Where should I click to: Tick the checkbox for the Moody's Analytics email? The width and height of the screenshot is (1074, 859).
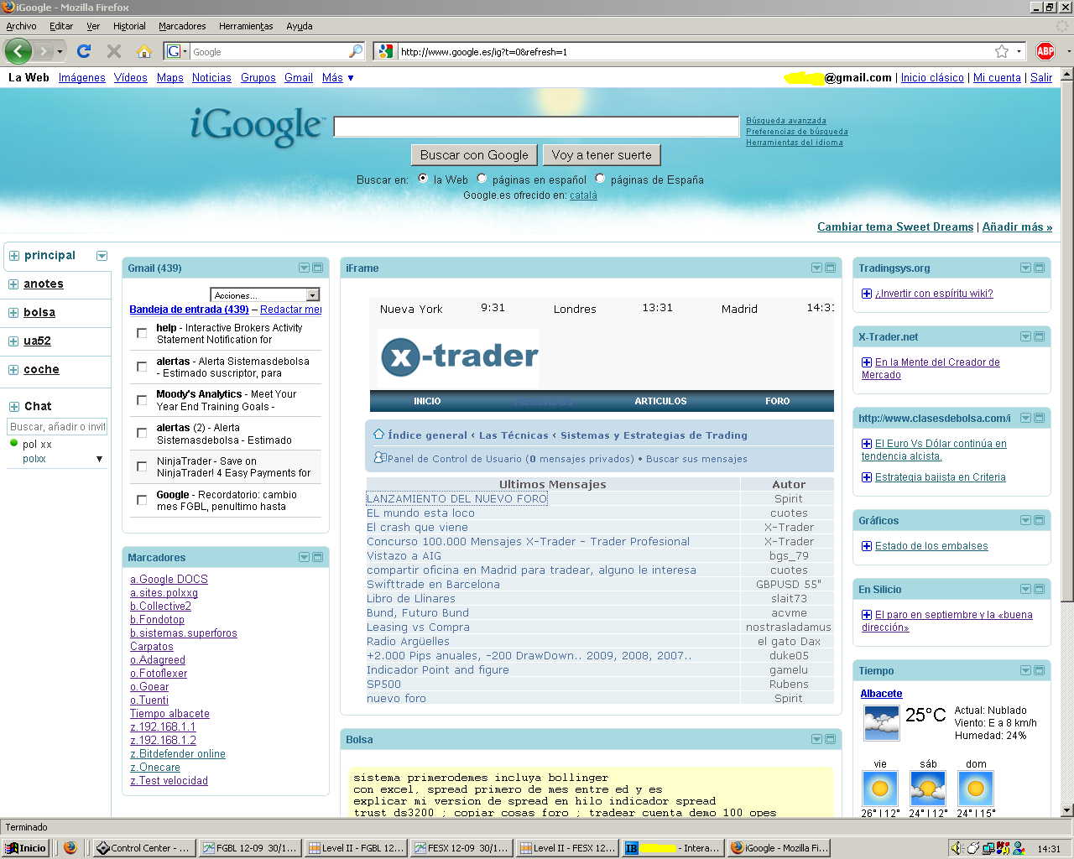tap(142, 400)
